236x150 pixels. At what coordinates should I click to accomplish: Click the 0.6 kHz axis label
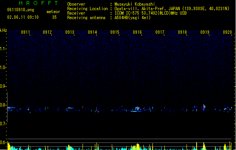pyautogui.click(x=3, y=142)
